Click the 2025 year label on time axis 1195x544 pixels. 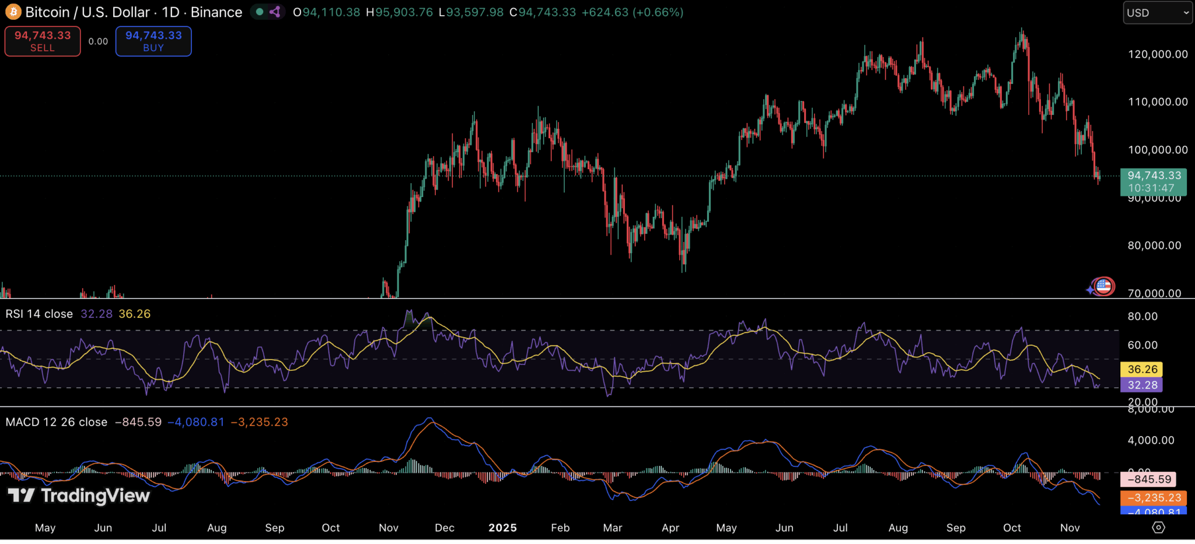click(x=502, y=528)
